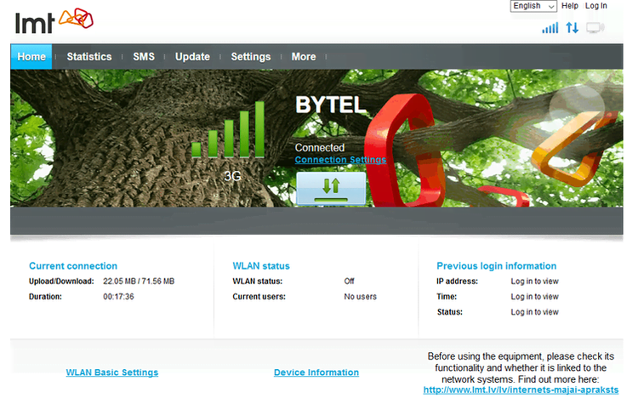The image size is (638, 398).
Task: Check the signal strength icon in header
Action: (550, 28)
